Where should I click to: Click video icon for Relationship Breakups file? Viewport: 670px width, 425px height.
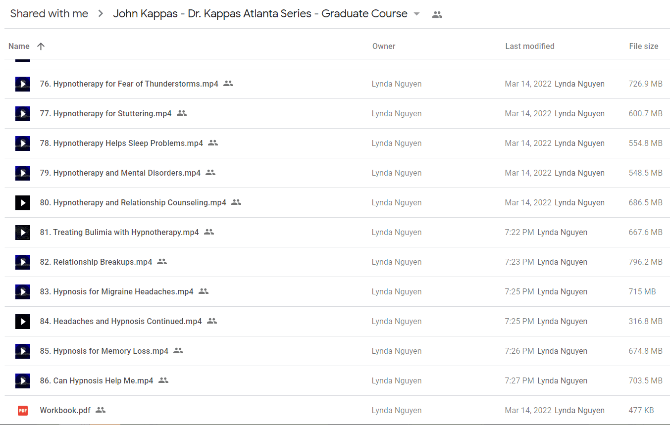tap(23, 262)
